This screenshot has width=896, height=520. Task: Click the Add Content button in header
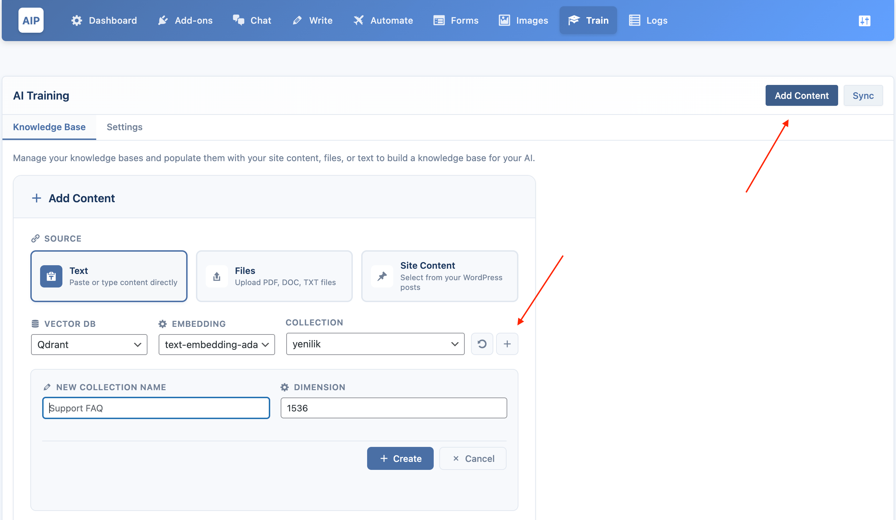point(802,95)
